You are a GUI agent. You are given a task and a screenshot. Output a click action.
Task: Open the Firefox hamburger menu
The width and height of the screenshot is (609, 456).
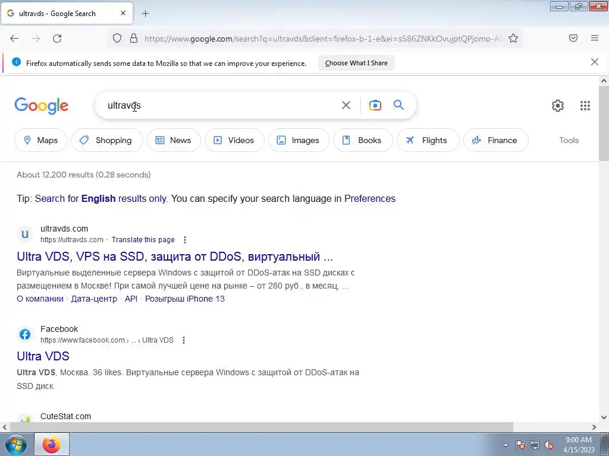pos(595,38)
